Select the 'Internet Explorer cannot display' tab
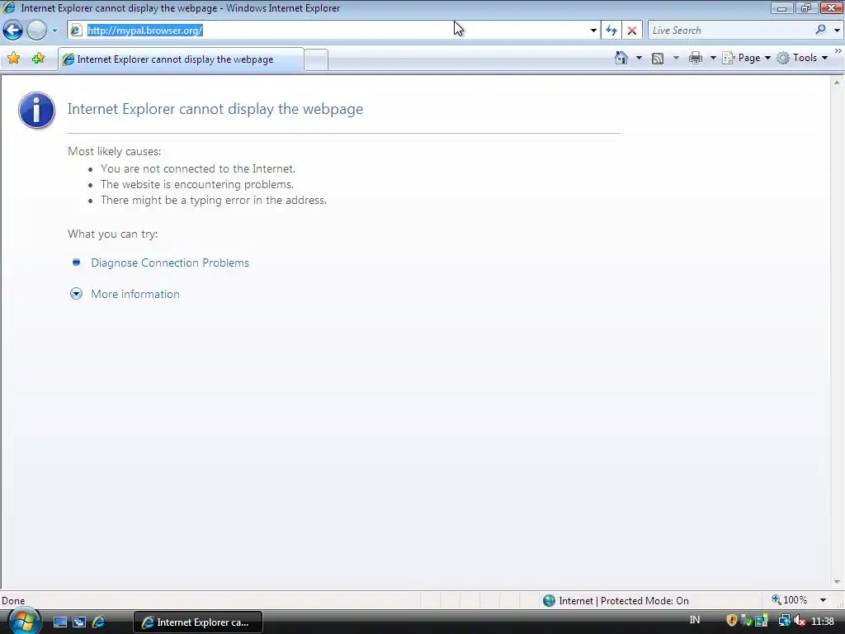 pos(181,59)
